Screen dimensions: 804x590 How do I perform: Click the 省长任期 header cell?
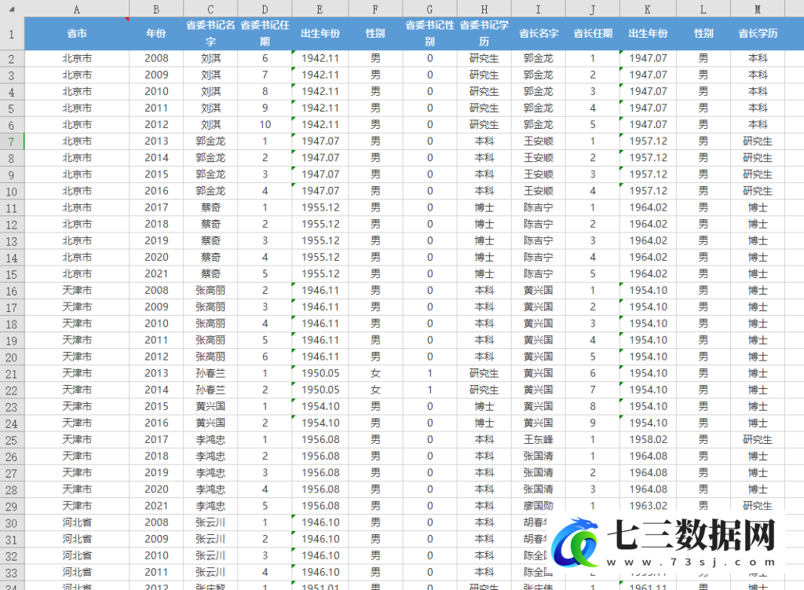coord(593,34)
